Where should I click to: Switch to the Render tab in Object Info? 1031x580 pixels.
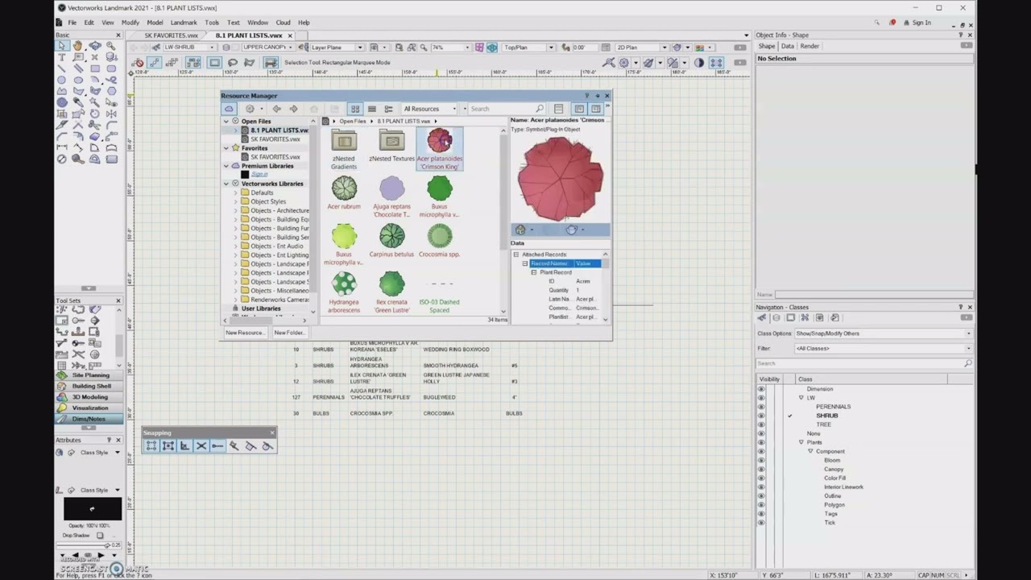pos(809,46)
